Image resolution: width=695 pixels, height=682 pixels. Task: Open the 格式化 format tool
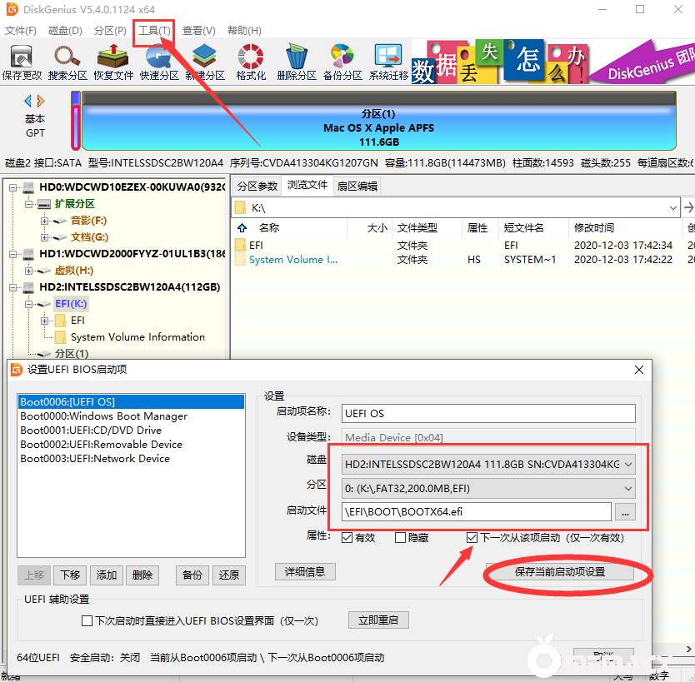click(x=249, y=61)
